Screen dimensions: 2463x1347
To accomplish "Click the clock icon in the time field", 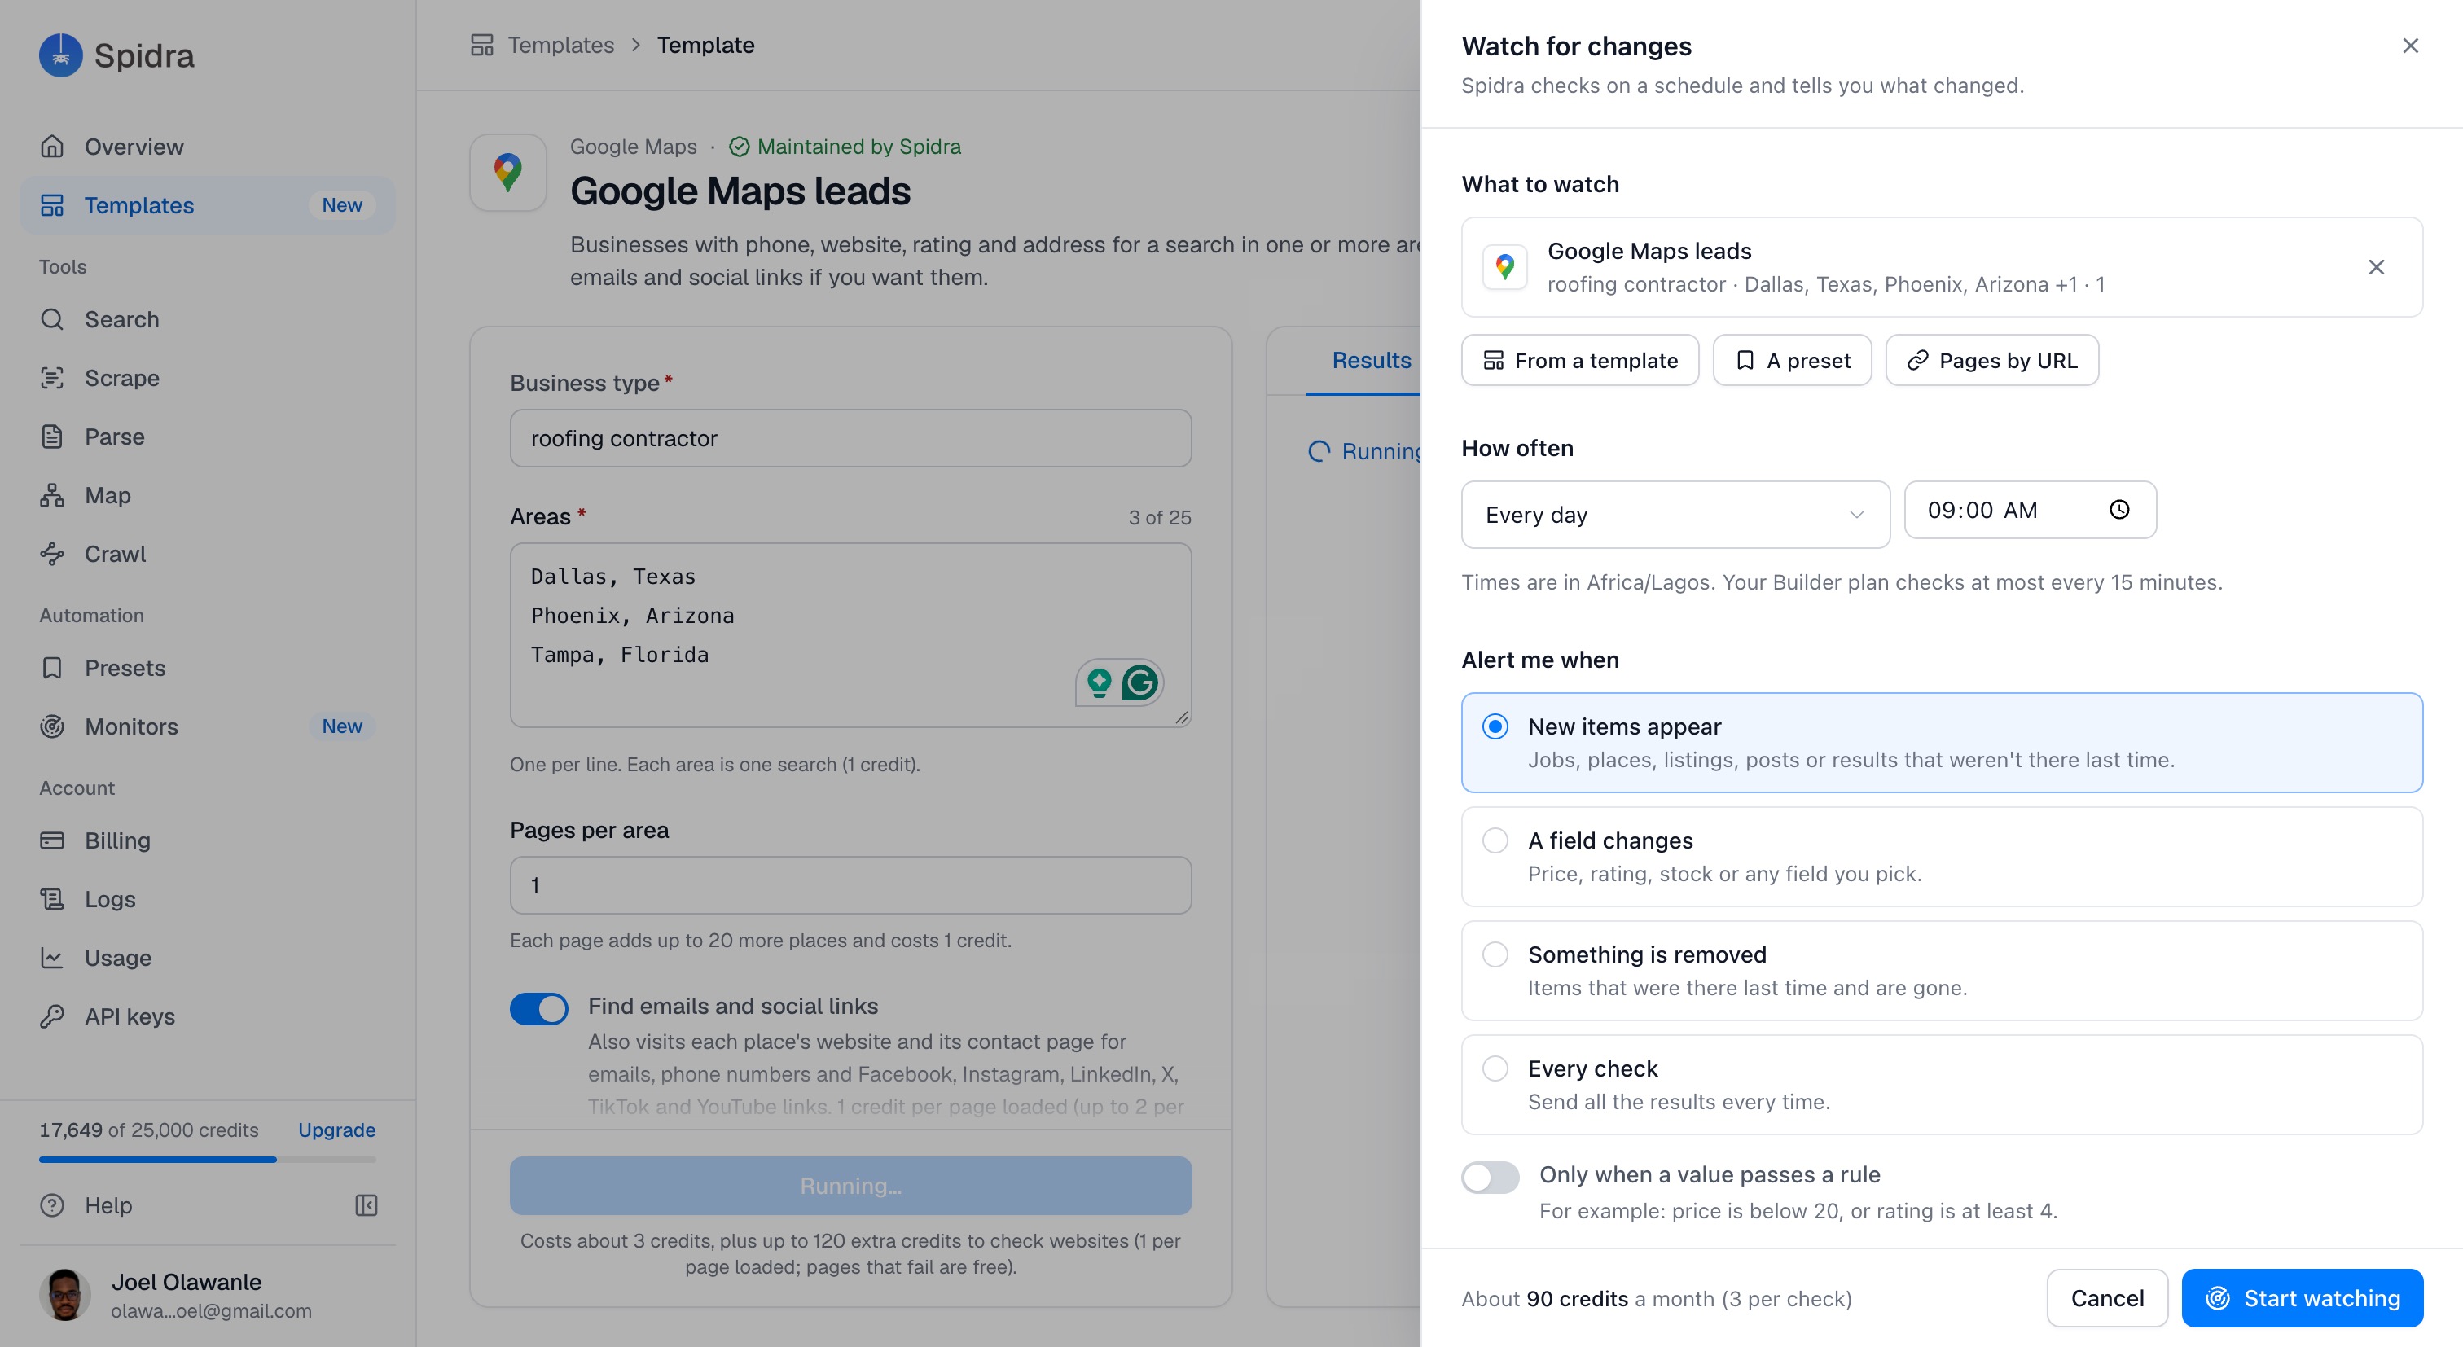I will 2118,510.
